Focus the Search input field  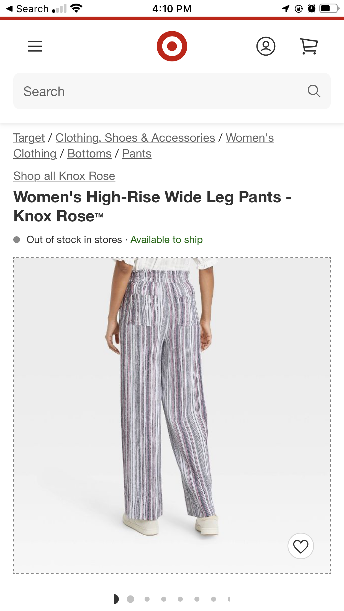pos(172,91)
